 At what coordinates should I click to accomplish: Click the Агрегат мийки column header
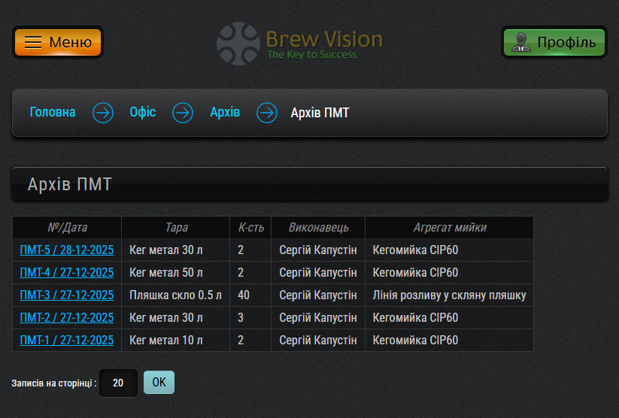pyautogui.click(x=449, y=227)
